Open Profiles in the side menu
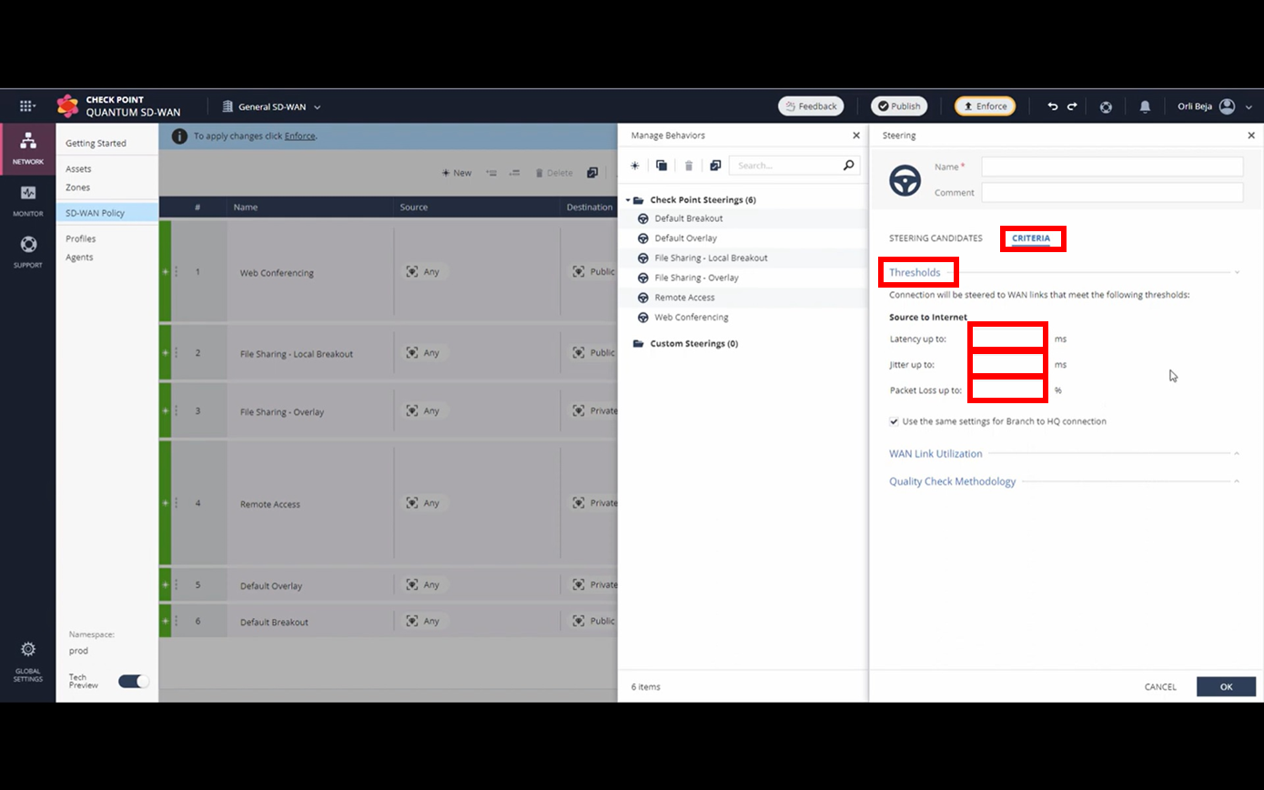This screenshot has width=1264, height=790. tap(80, 238)
